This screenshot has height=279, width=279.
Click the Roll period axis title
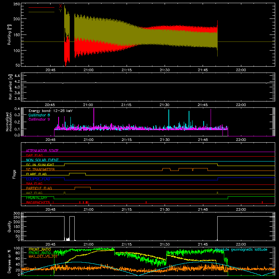[x=10, y=87]
